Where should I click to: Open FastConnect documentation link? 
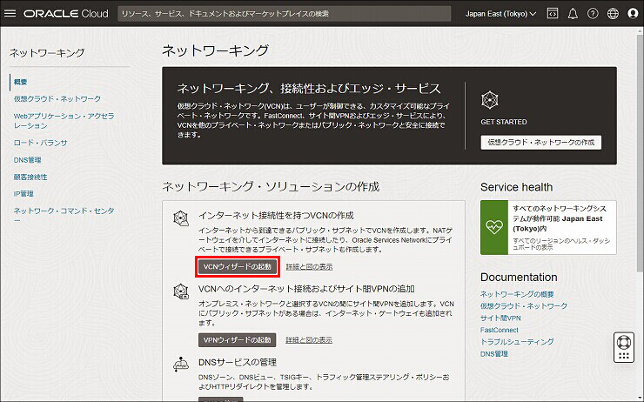tap(500, 330)
